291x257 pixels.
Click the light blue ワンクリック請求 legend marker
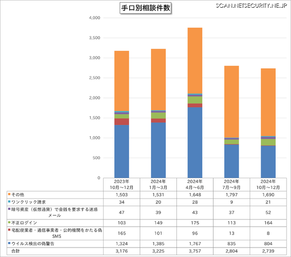coord(9,201)
